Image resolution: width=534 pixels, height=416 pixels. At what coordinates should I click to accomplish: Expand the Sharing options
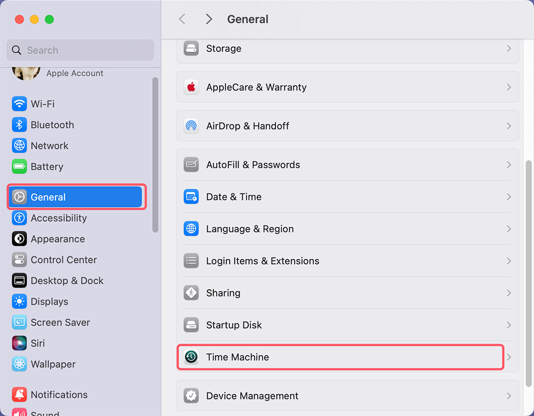pyautogui.click(x=509, y=293)
